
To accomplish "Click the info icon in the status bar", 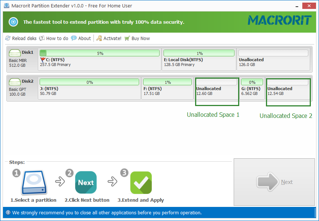I will [x=8, y=213].
